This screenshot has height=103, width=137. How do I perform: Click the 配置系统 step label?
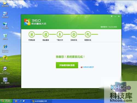[x=88, y=40]
